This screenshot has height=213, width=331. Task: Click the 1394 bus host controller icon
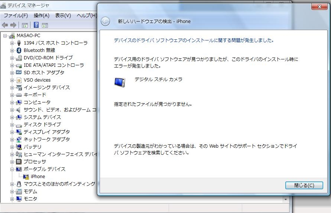point(19,43)
